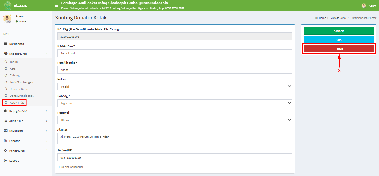Open Dashboard from the sidebar menu
The image size is (379, 176).
click(26, 44)
